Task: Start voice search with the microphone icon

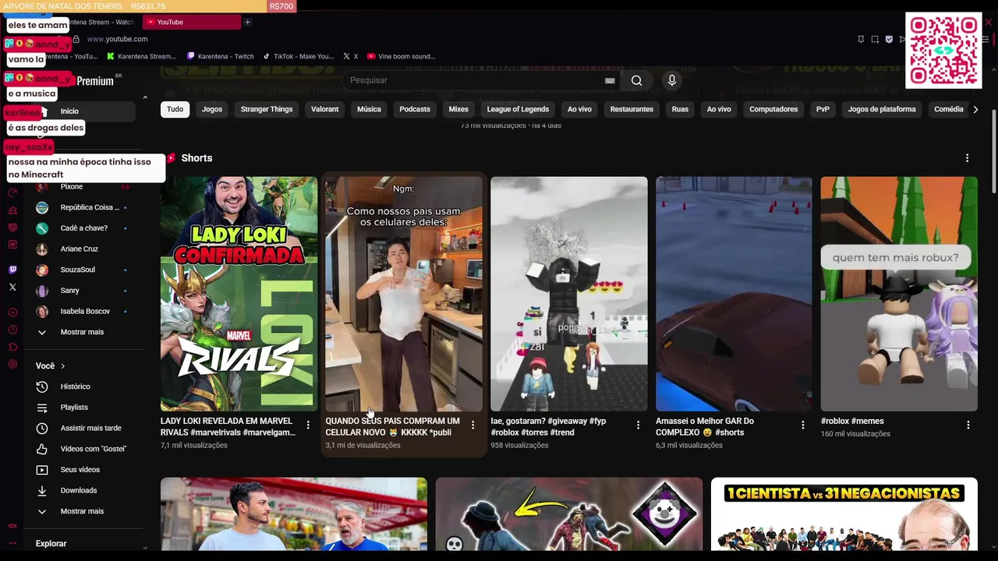Action: 671,80
